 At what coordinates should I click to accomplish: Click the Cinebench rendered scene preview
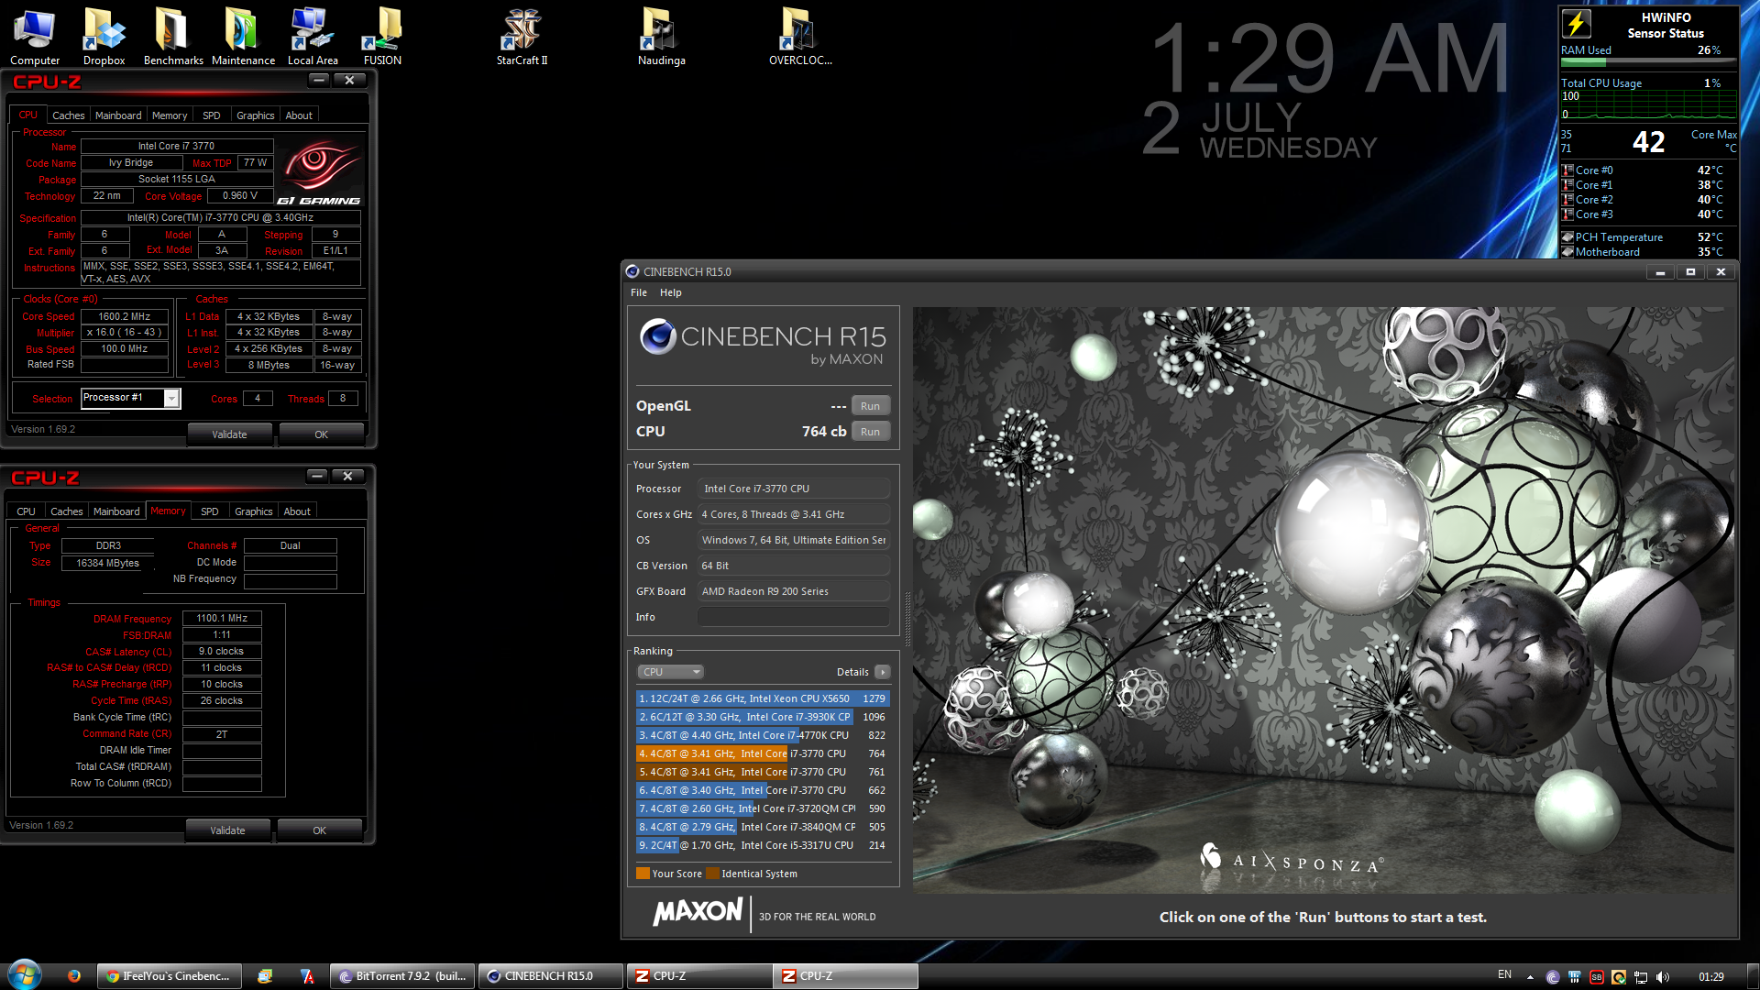(1323, 600)
